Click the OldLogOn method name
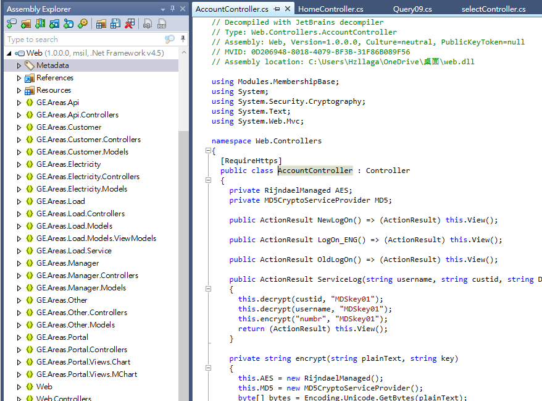The height and width of the screenshot is (401, 542). coord(335,260)
